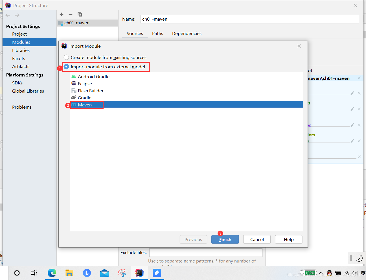Click the Android Gradle robot icon
Viewport: 366px width, 280px height.
[x=74, y=76]
